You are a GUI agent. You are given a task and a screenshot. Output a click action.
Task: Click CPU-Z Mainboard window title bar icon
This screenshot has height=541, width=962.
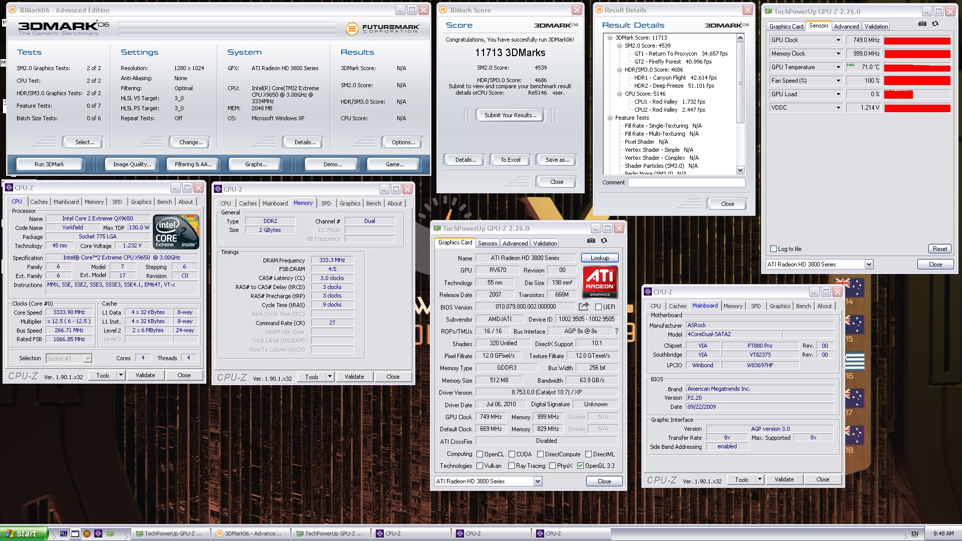coord(648,292)
